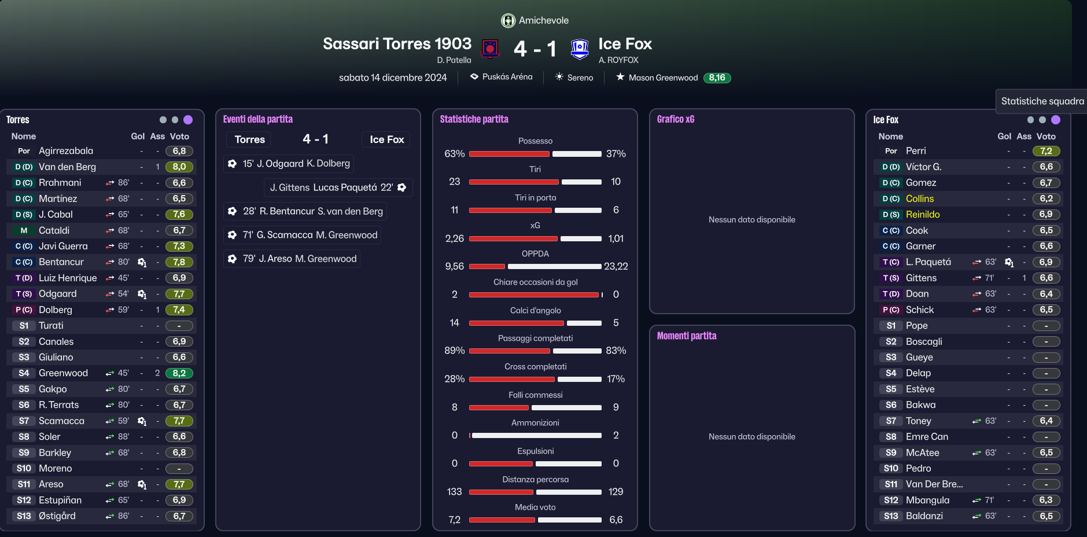The width and height of the screenshot is (1087, 537).
Task: Click the sun weather icon near Sereno
Action: click(x=559, y=77)
